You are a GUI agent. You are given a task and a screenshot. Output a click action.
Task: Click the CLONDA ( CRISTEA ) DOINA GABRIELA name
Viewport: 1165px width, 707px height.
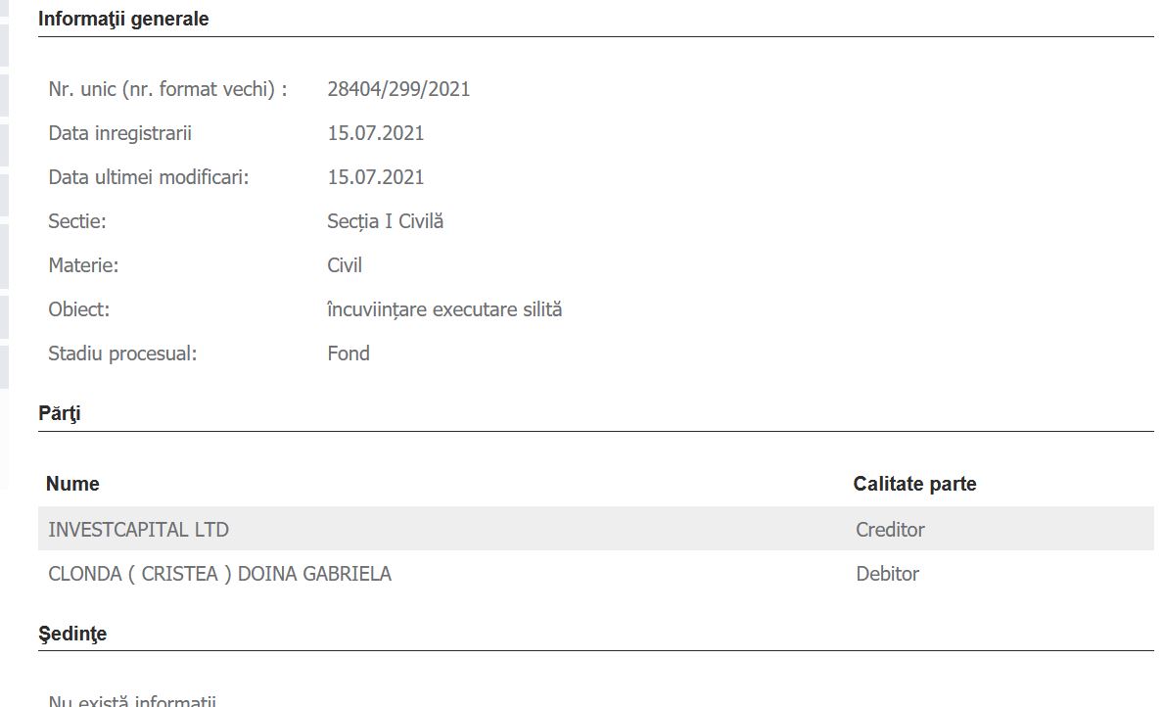click(219, 574)
